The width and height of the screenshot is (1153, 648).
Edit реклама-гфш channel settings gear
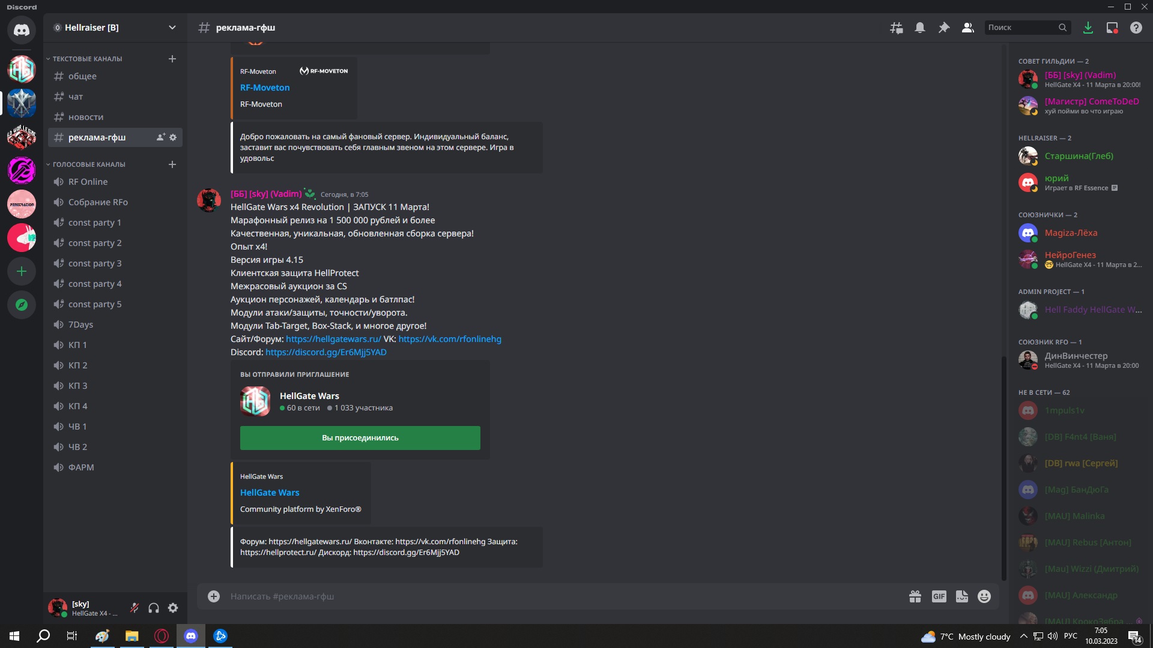pos(173,137)
